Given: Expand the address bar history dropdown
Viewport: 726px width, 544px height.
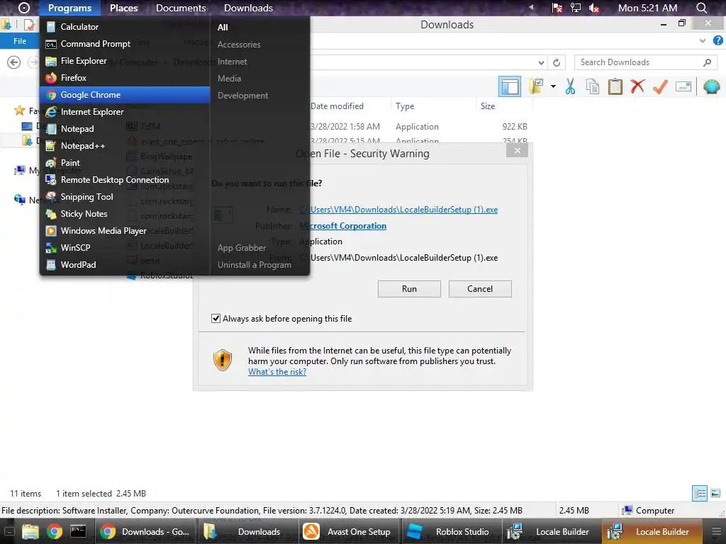Looking at the screenshot, I should coord(541,62).
